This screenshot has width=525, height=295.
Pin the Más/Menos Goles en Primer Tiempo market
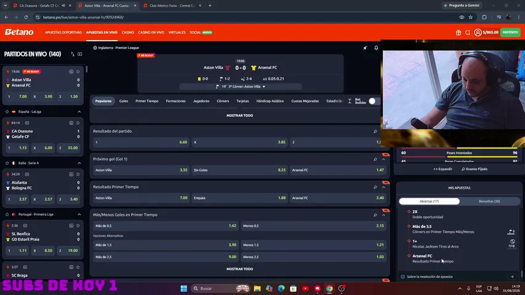tap(375, 214)
